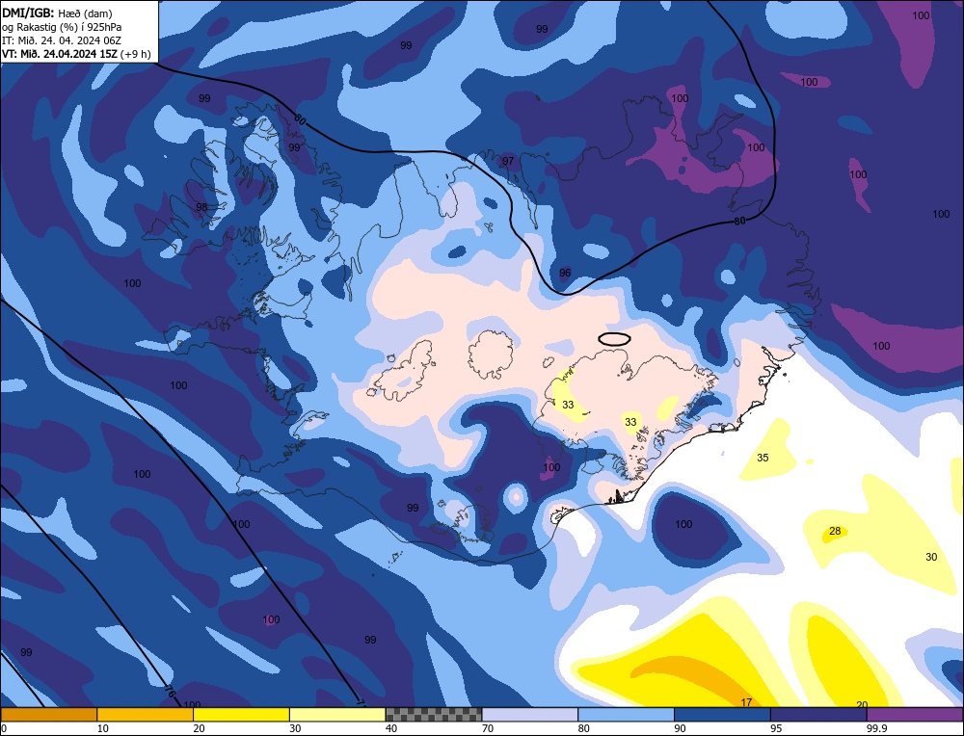Click the humidity value '35' on the map
This screenshot has width=964, height=736.
pyautogui.click(x=763, y=458)
